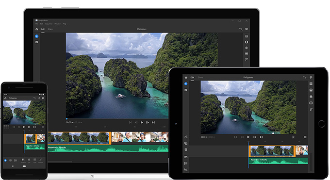Open the Color panel on the tablet
The width and height of the screenshot is (330, 180).
pos(311,97)
